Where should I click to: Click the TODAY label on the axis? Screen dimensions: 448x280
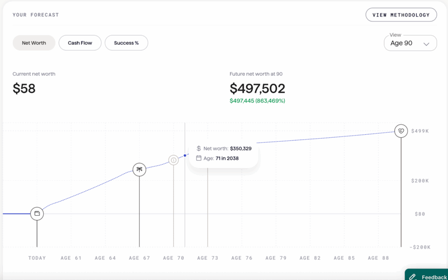tap(37, 258)
